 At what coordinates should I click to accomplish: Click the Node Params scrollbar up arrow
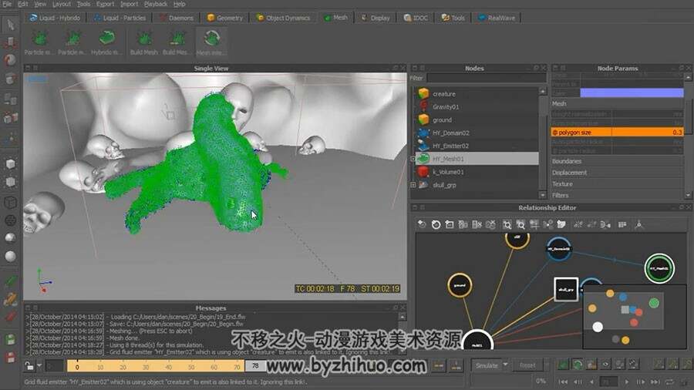pos(688,77)
